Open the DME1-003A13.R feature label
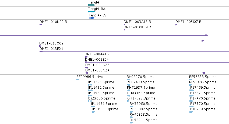 (x=138, y=22)
